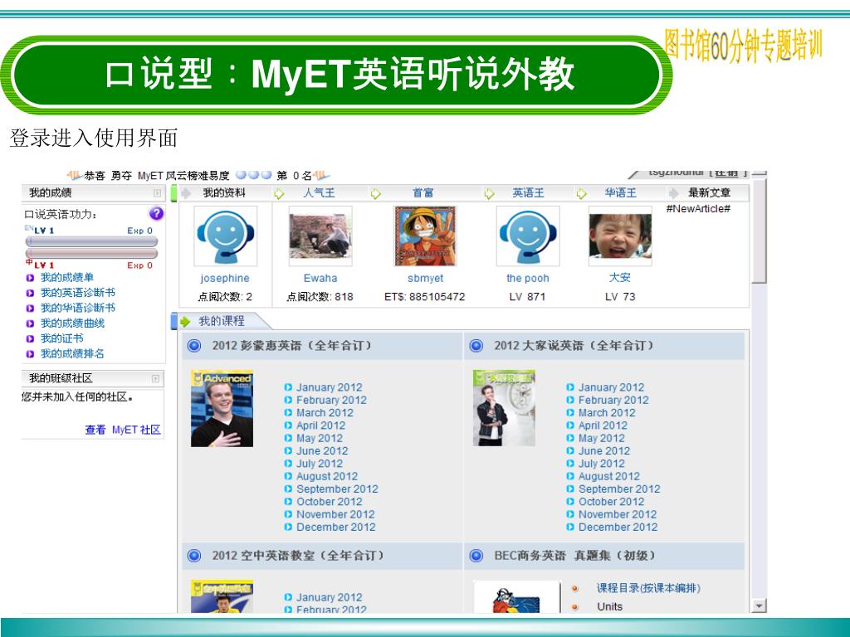
Task: Select the 英语王 tab
Action: tap(528, 192)
